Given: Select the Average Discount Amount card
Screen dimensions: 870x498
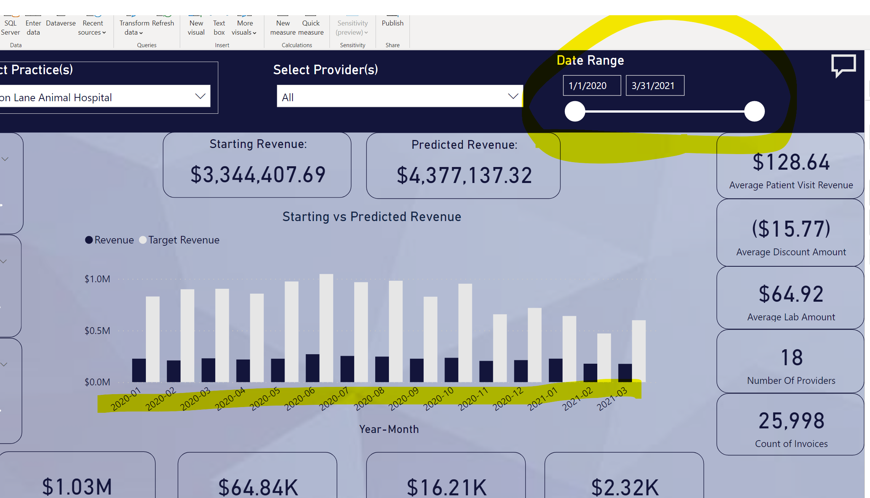Looking at the screenshot, I should coord(790,233).
